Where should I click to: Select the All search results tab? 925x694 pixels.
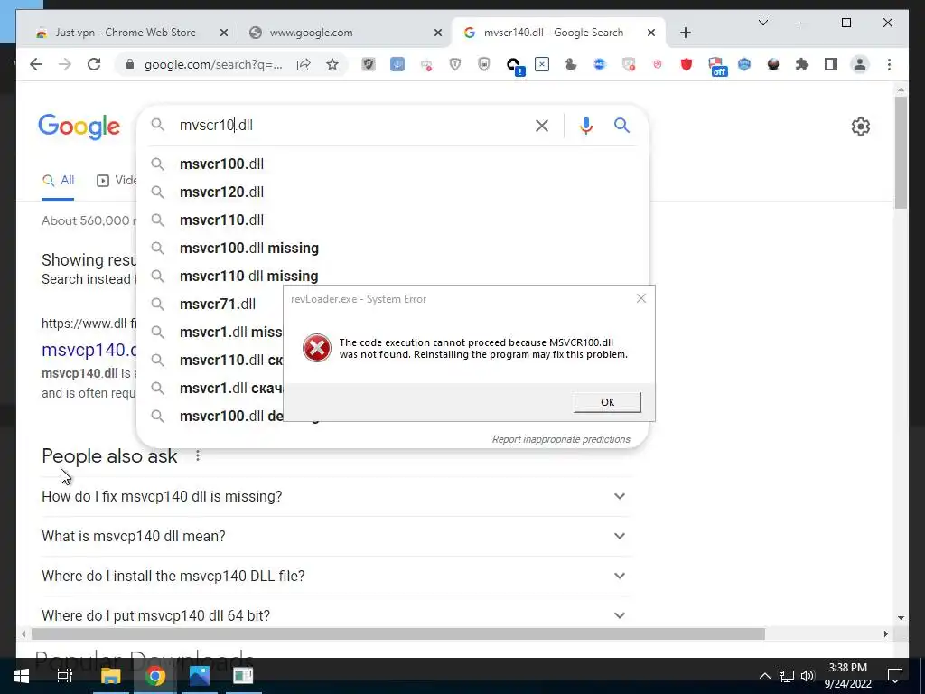58,181
